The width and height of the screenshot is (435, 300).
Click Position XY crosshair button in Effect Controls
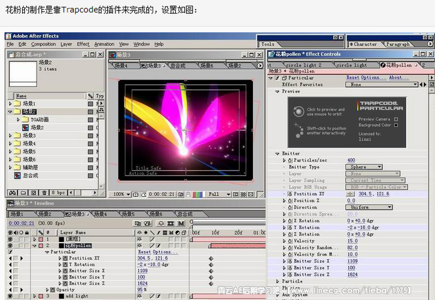point(351,194)
